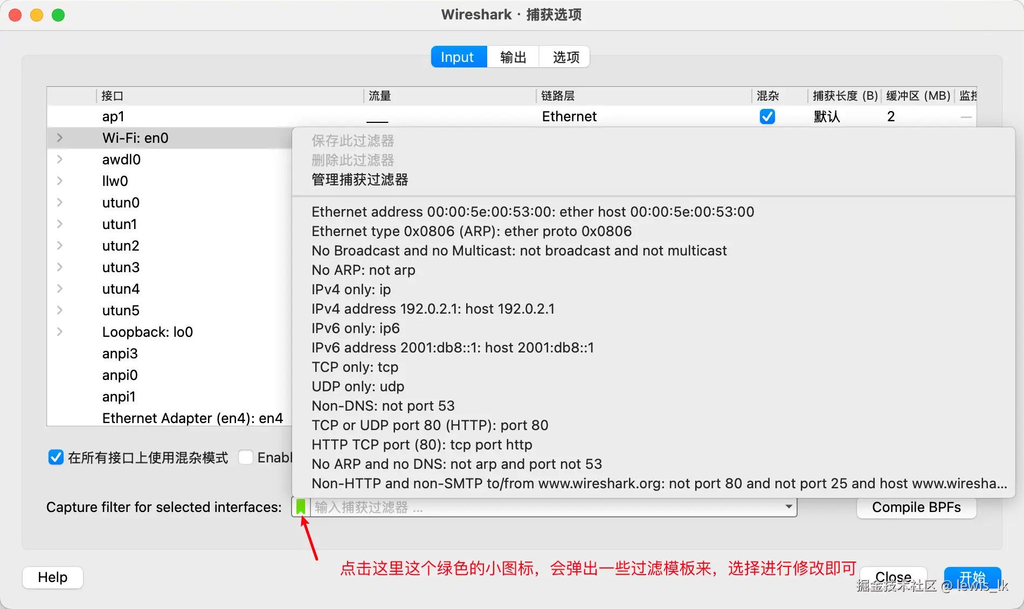Click the green capture filter bookmark icon

[x=301, y=507]
